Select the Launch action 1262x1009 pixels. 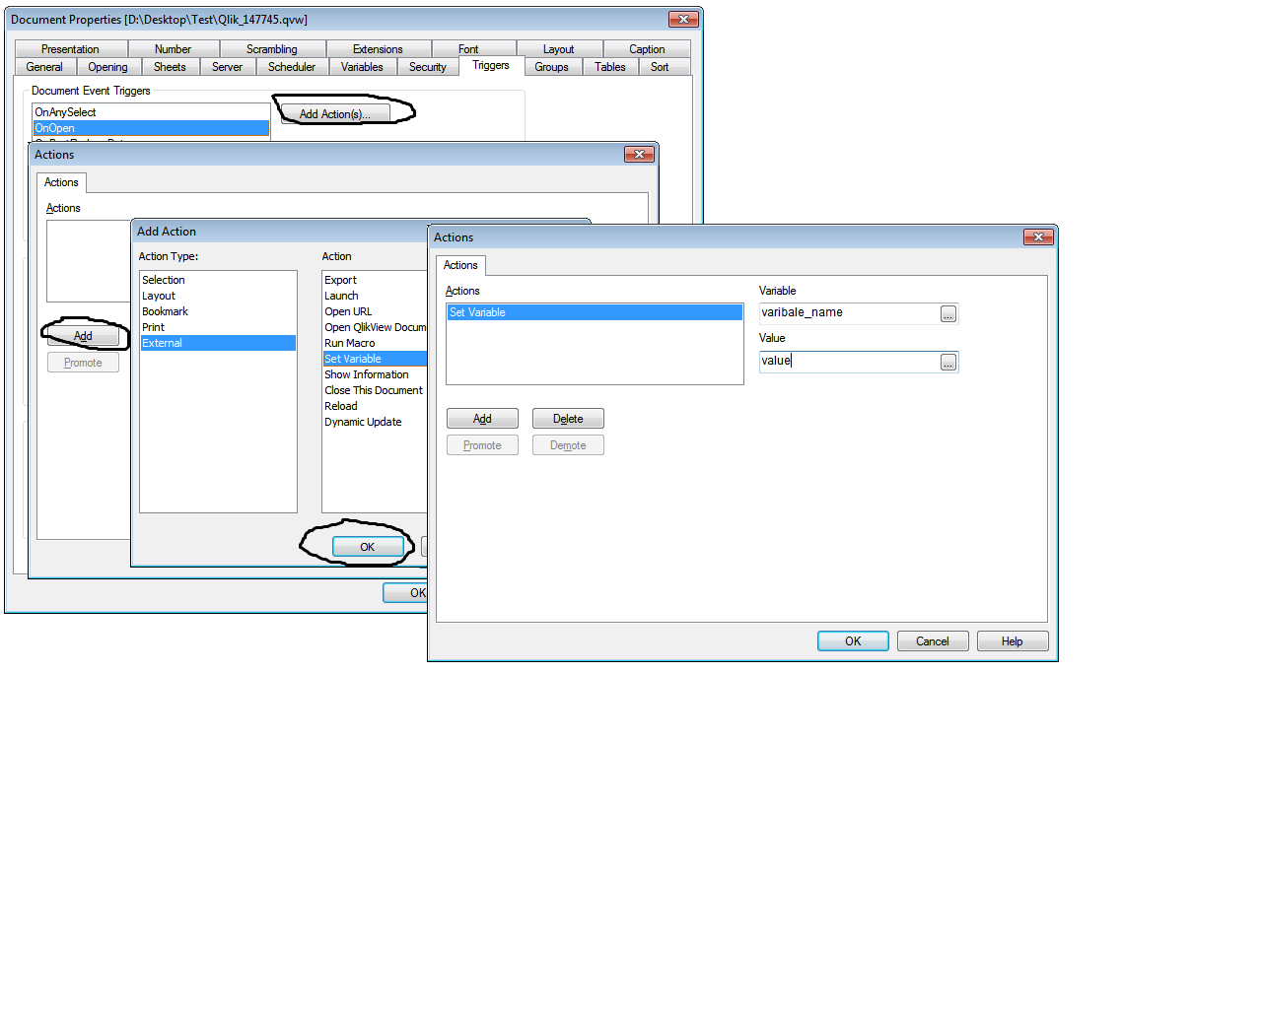[x=375, y=296]
